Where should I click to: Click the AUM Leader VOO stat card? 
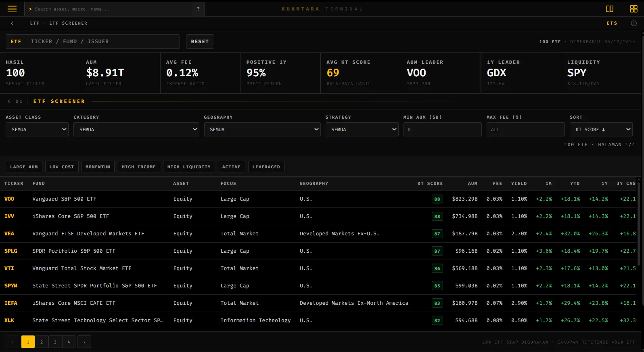click(x=441, y=73)
